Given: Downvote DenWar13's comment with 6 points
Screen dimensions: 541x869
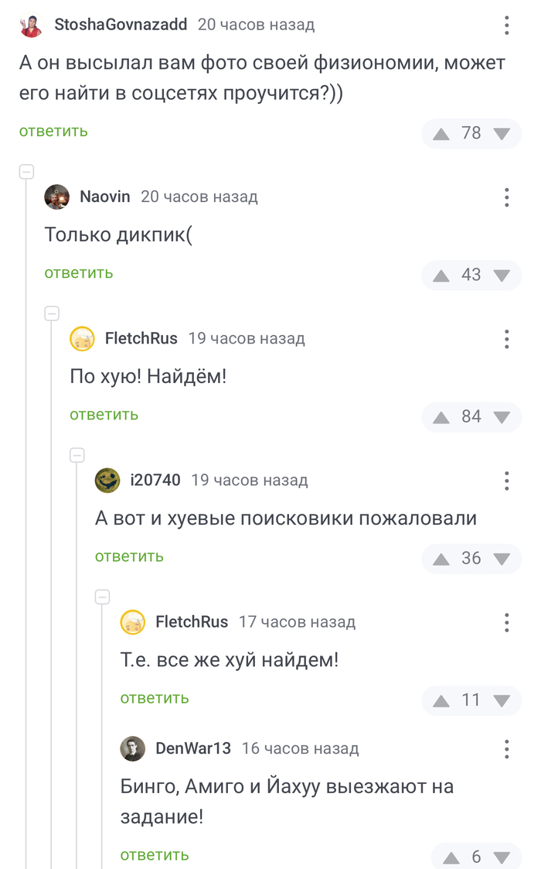Looking at the screenshot, I should (502, 857).
